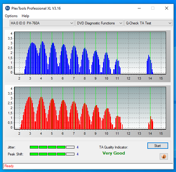Click the Jitter value 4
Viewport: 176px width, 172px height.
77,147
